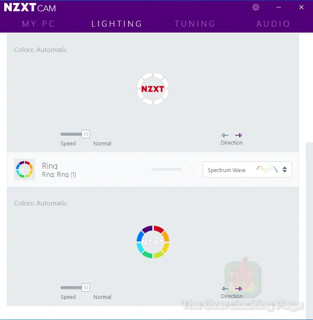
Task: Click the NZXT CAM logo in header
Action: pos(30,7)
